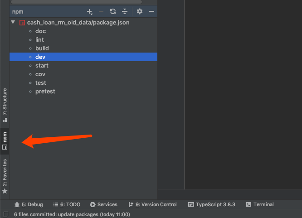302x218 pixels.
Task: Reload npm scripts with the refresh icon
Action: [113, 11]
